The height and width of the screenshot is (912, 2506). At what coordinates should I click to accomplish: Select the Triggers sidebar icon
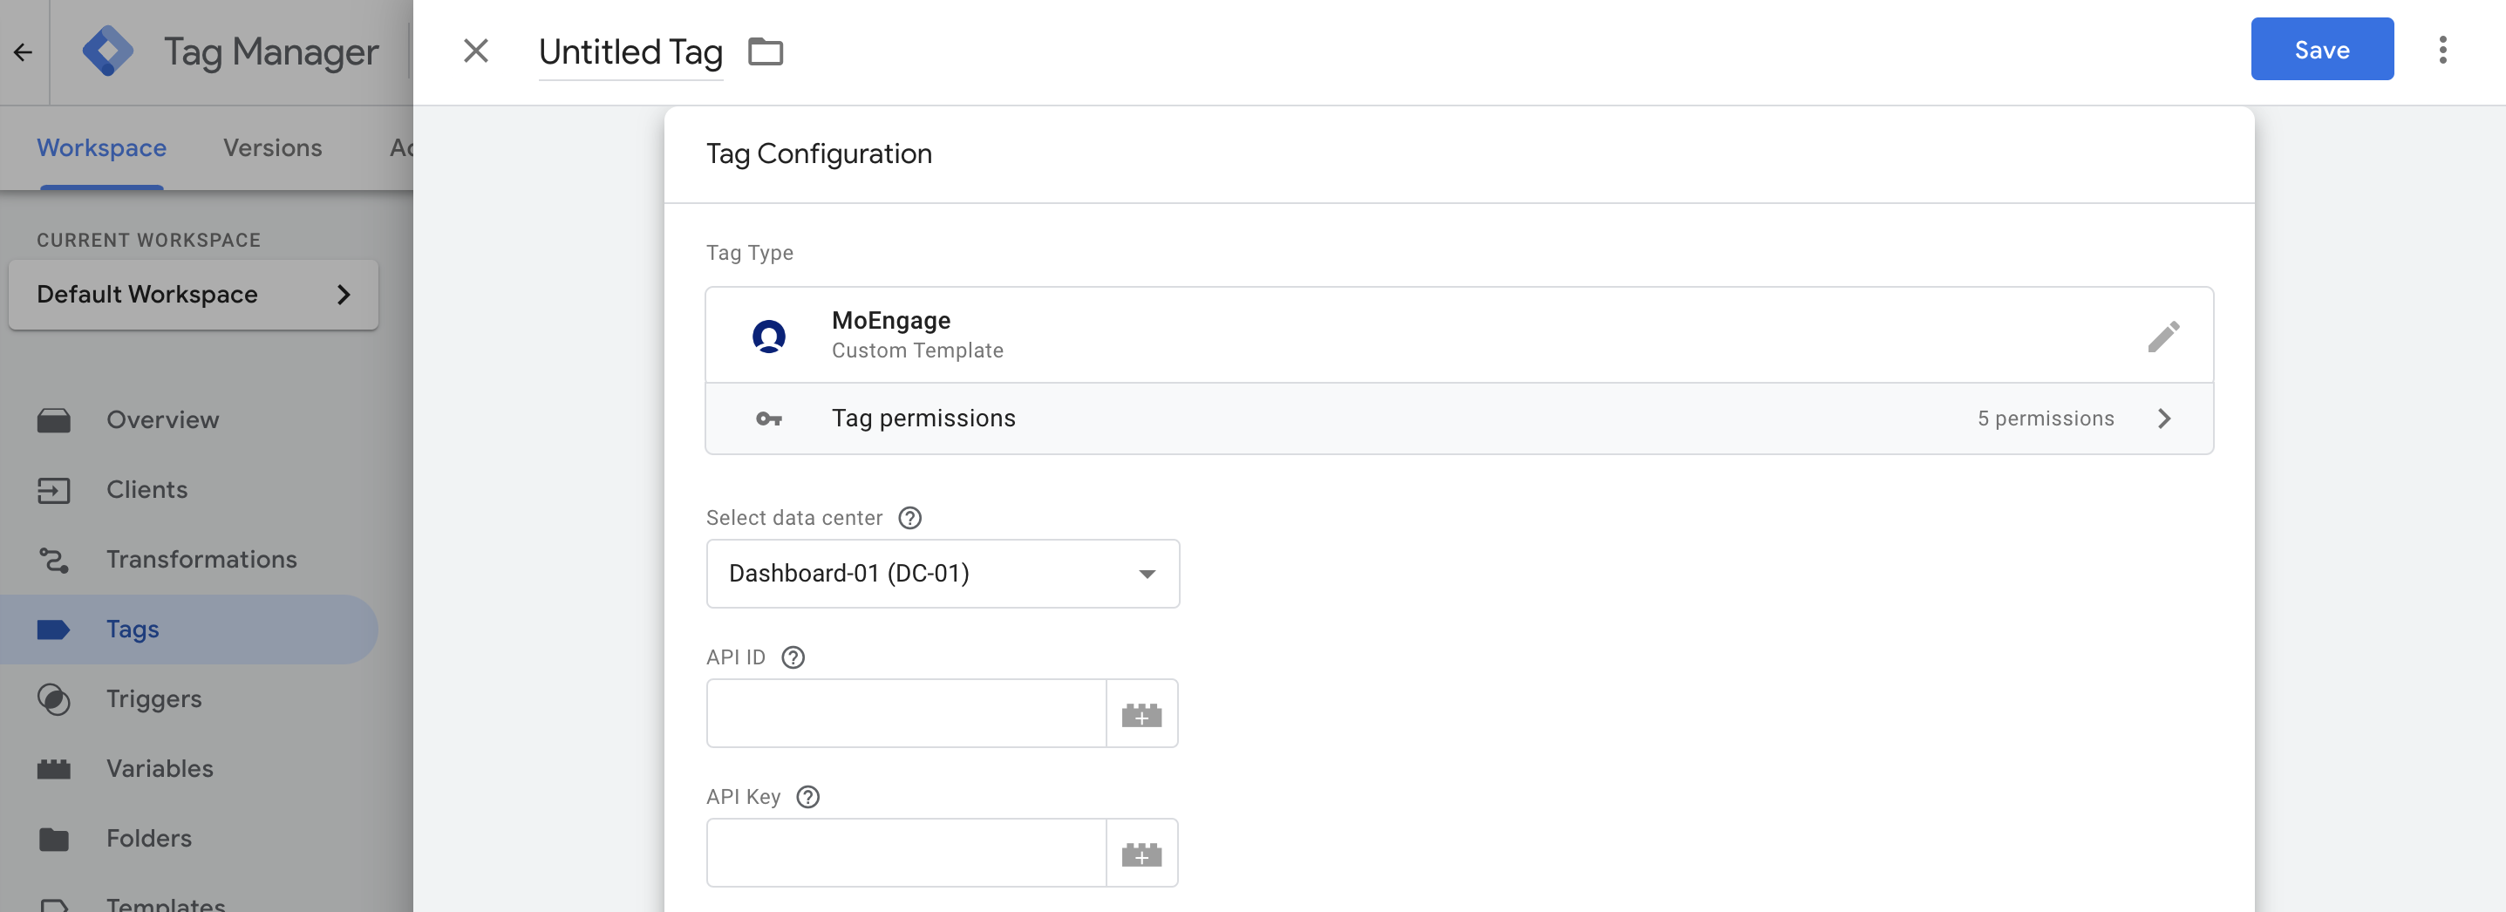(53, 698)
